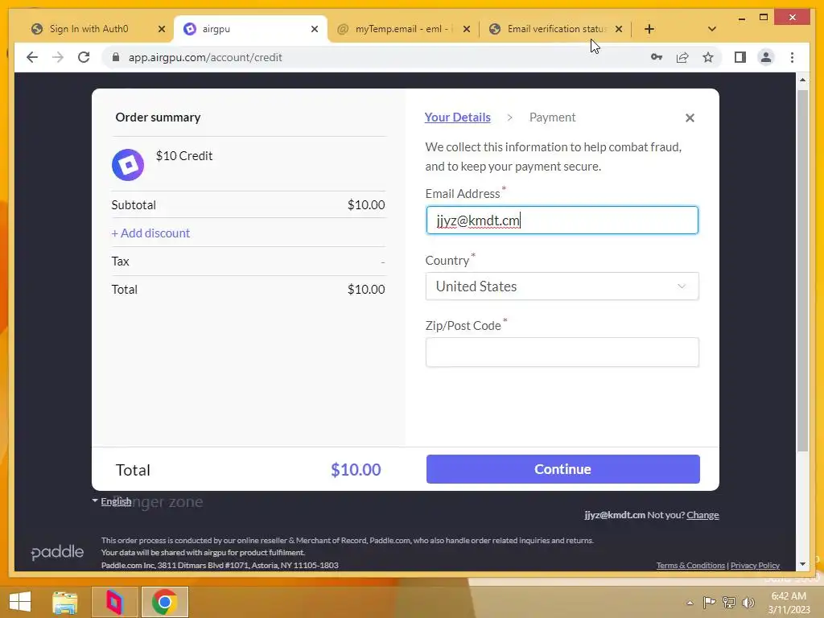This screenshot has height=618, width=824.
Task: Open the Windows Start button
Action: (x=20, y=602)
